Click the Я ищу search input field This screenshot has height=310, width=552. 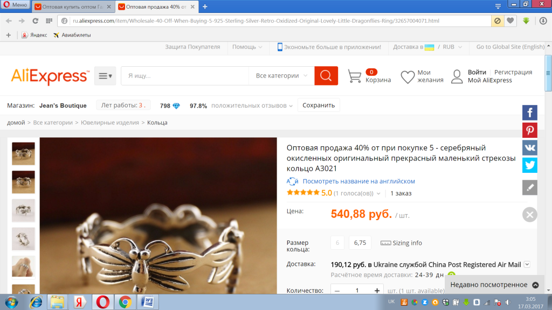pyautogui.click(x=184, y=76)
